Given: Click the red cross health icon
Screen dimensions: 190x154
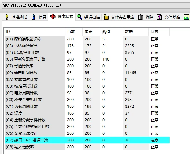Looking at the screenshot, I should pos(53,16).
